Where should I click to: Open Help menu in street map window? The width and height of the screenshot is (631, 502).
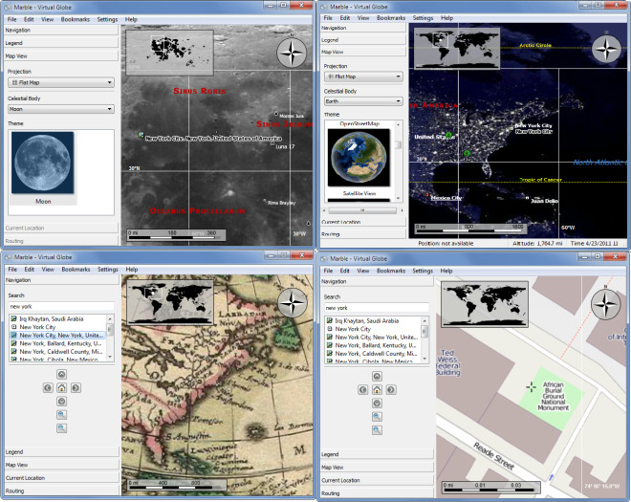coord(446,271)
